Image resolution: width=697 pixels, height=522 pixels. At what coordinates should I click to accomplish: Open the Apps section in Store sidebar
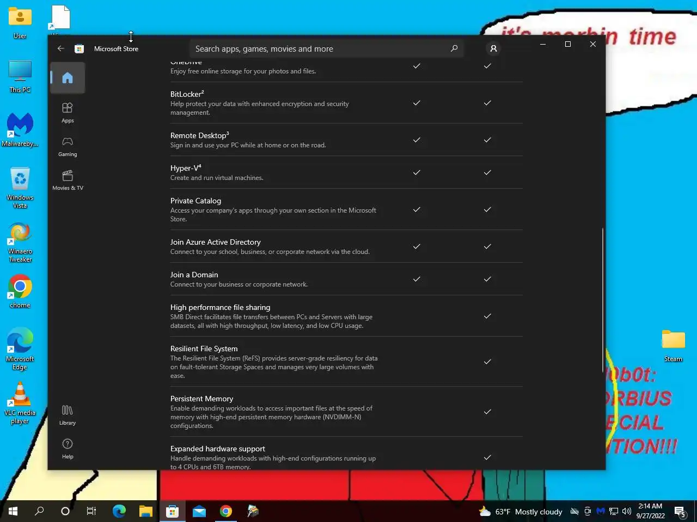[68, 113]
